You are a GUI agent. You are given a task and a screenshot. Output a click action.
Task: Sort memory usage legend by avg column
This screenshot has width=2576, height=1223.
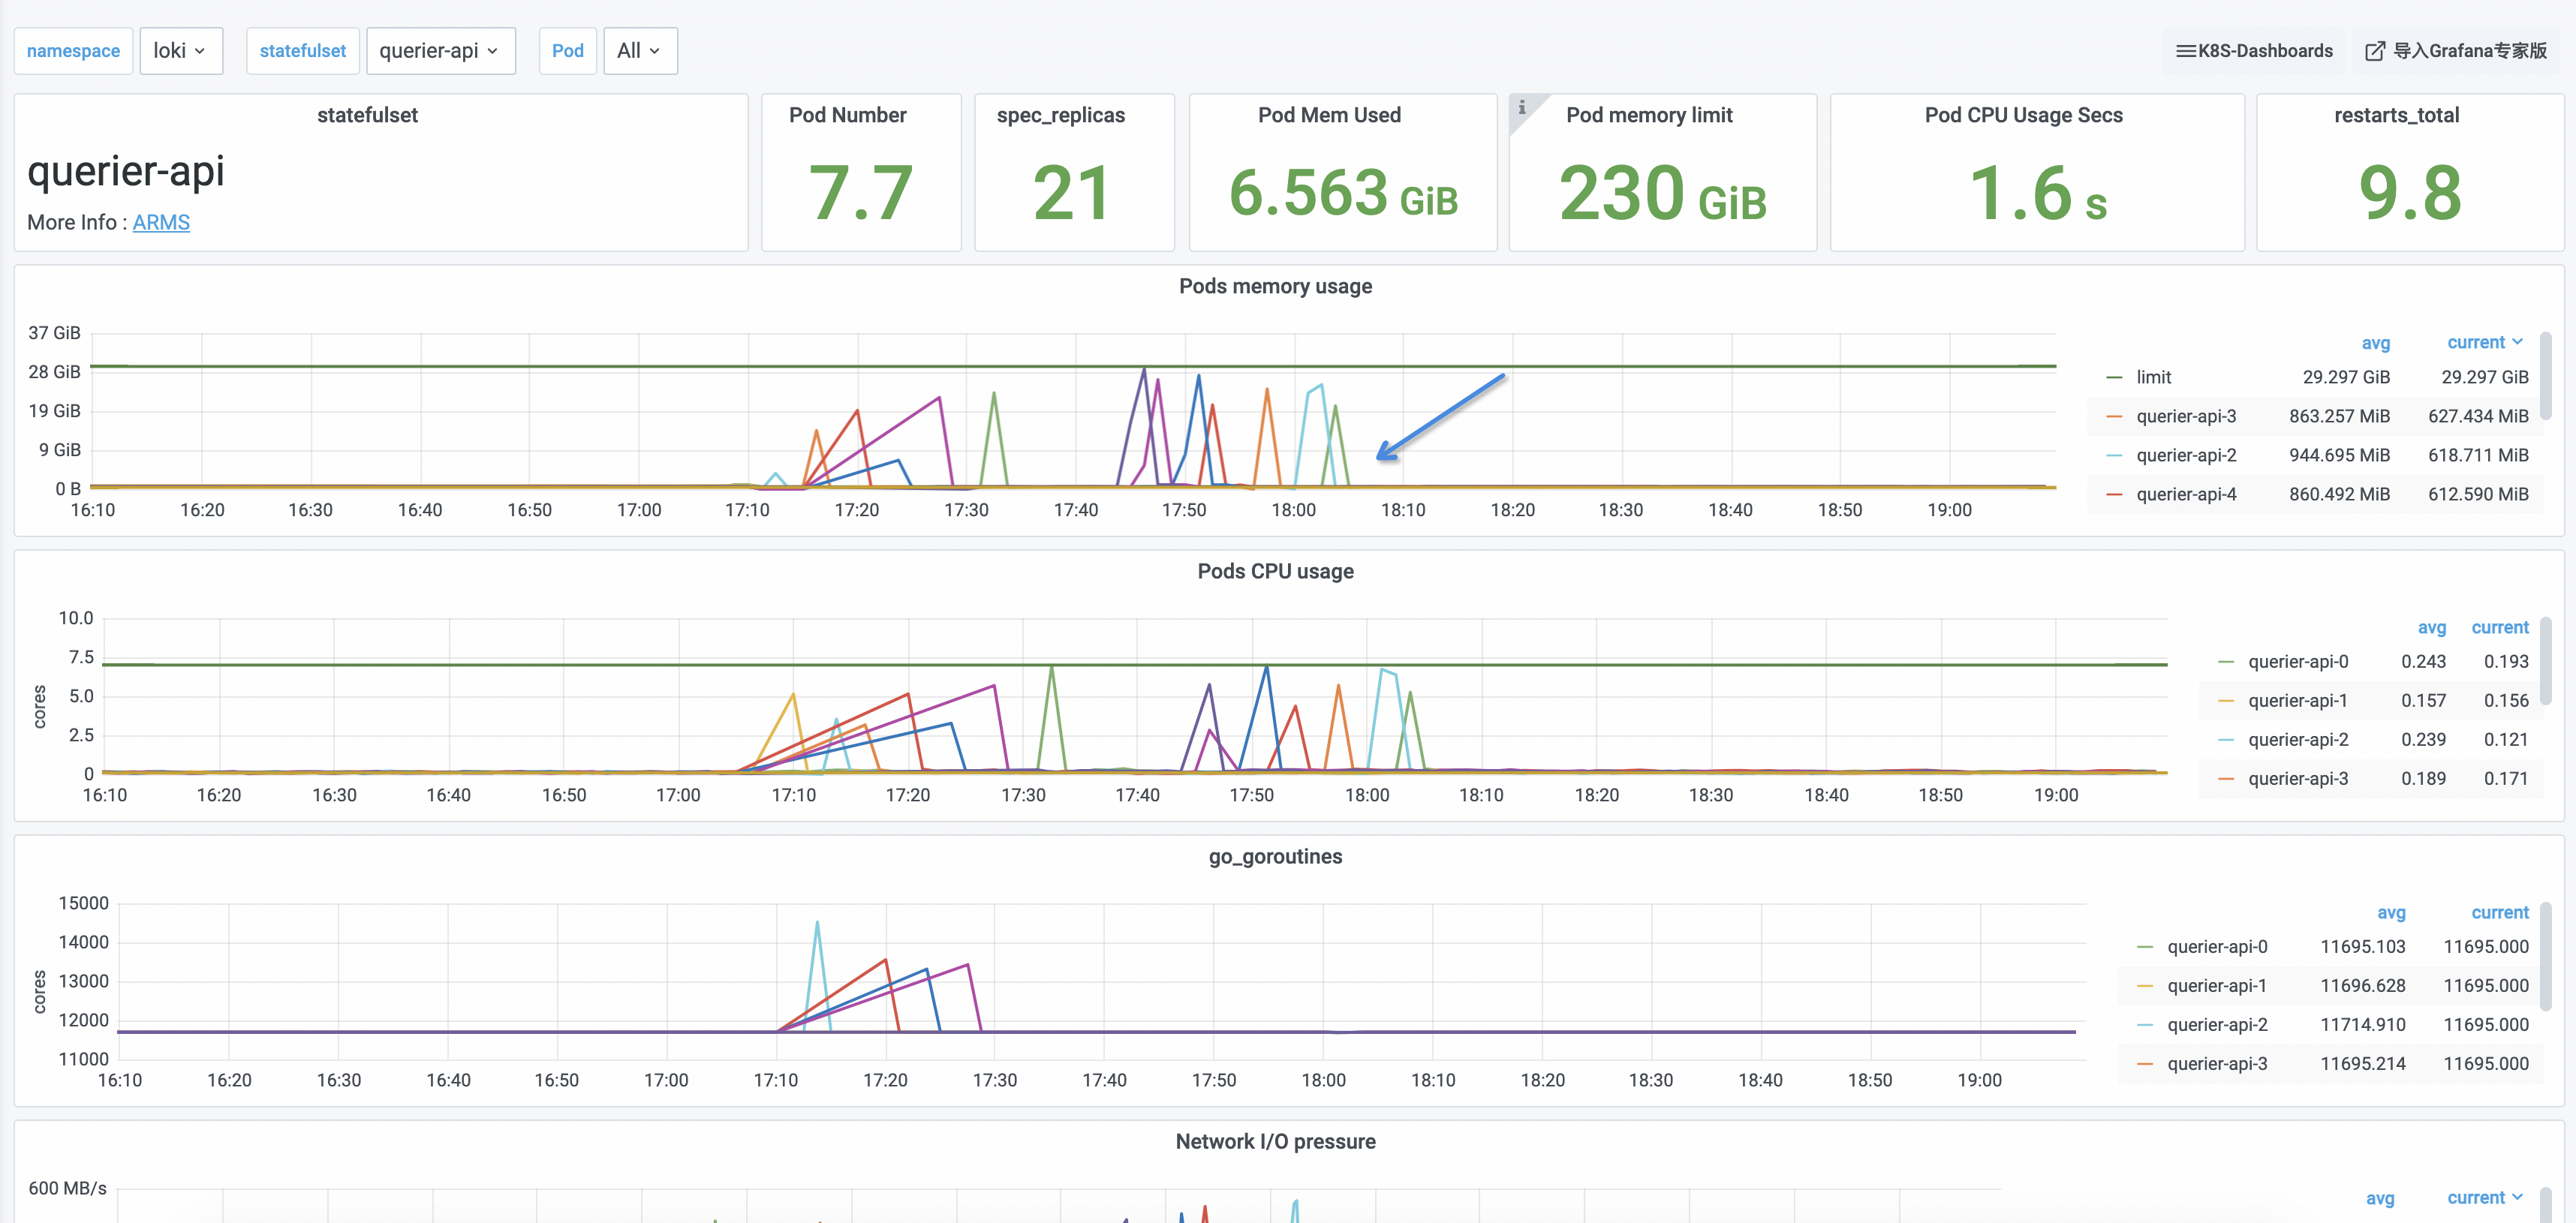(x=2375, y=343)
